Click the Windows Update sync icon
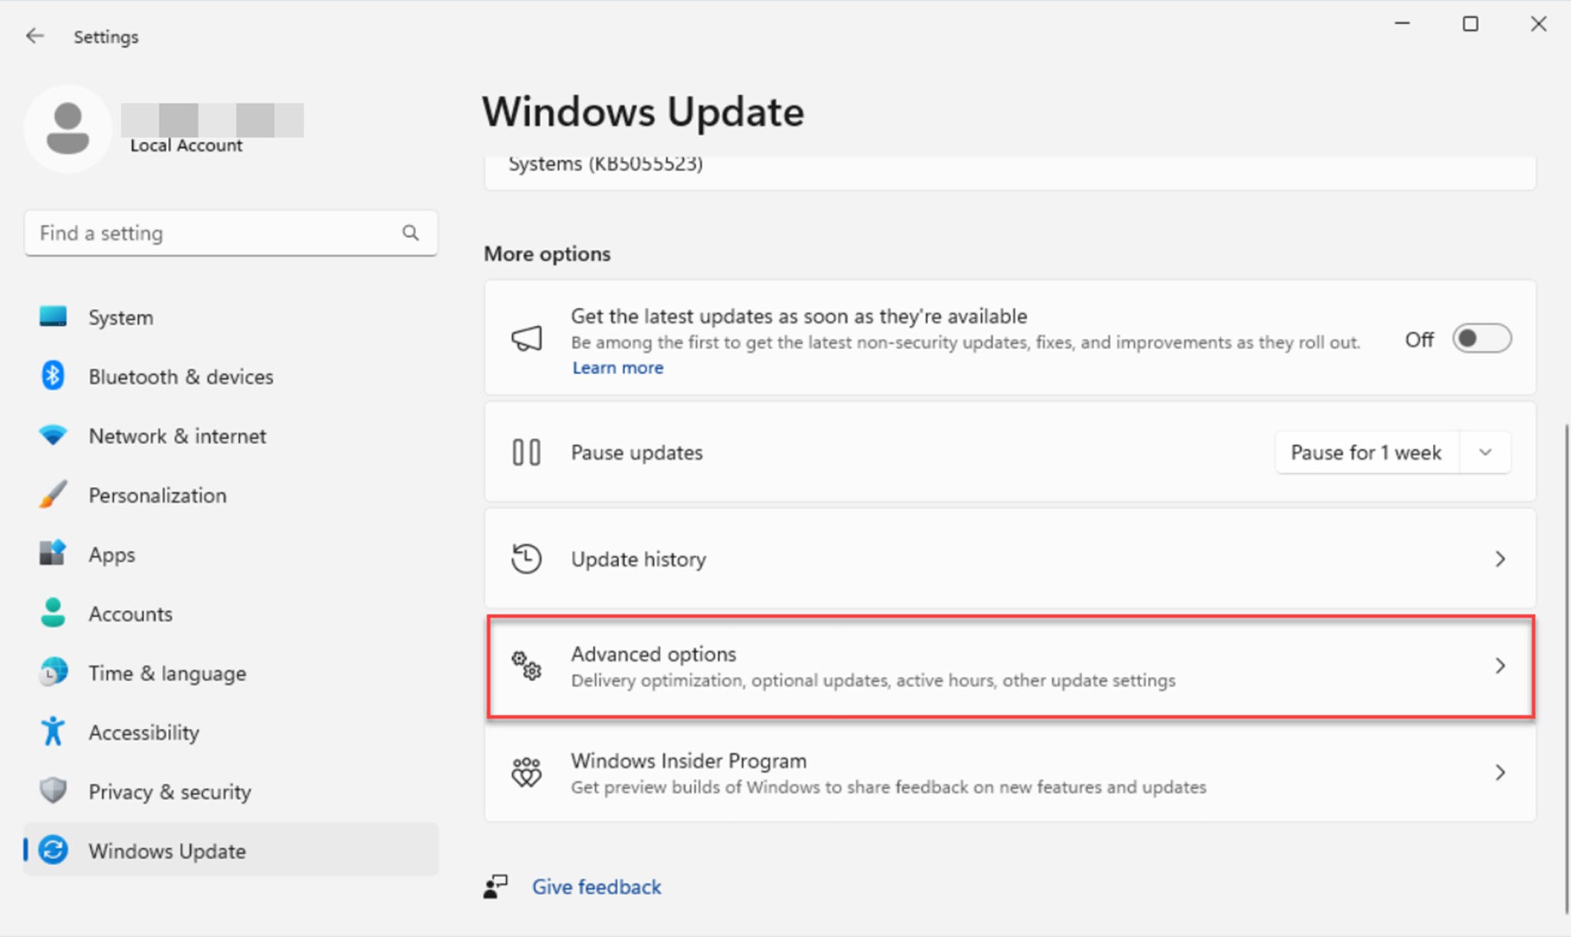Image resolution: width=1571 pixels, height=937 pixels. point(53,850)
